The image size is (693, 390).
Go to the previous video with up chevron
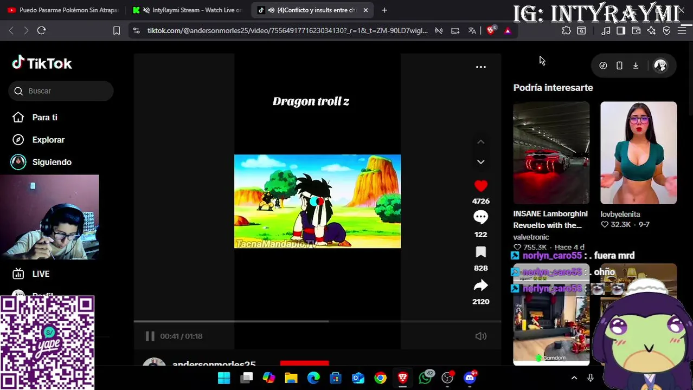(x=480, y=142)
